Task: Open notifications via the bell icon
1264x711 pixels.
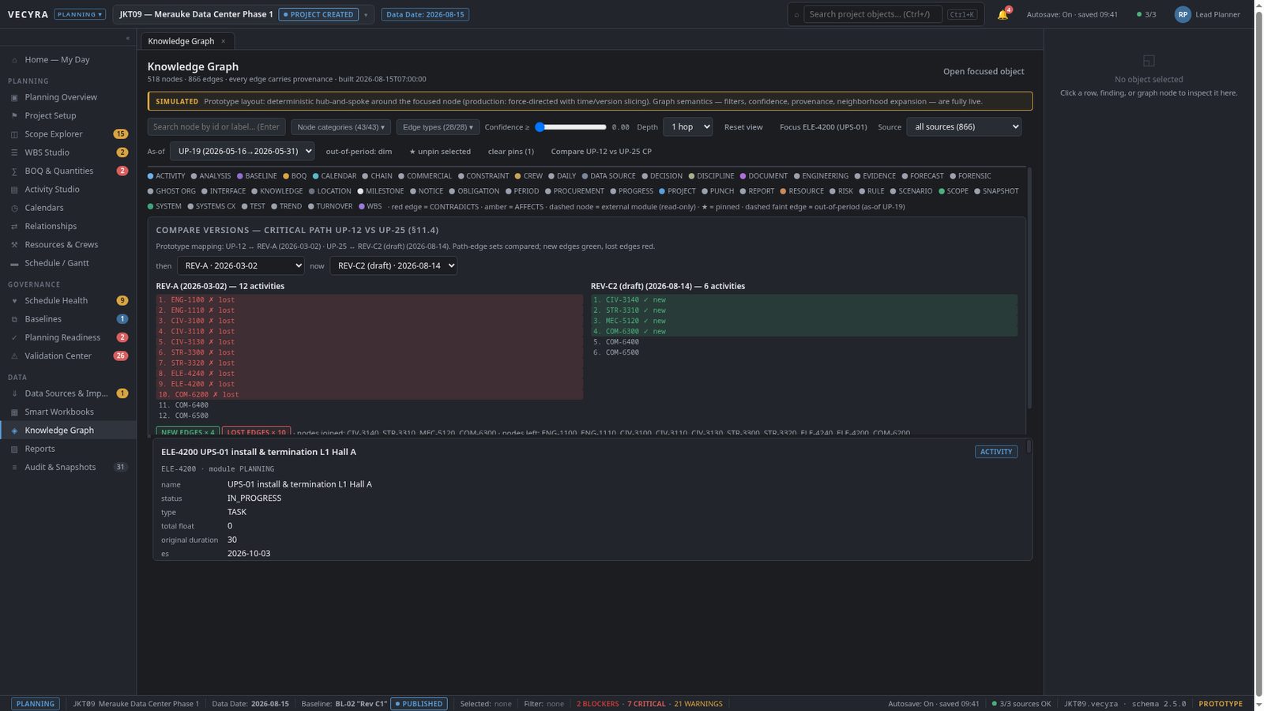Action: click(x=1003, y=14)
